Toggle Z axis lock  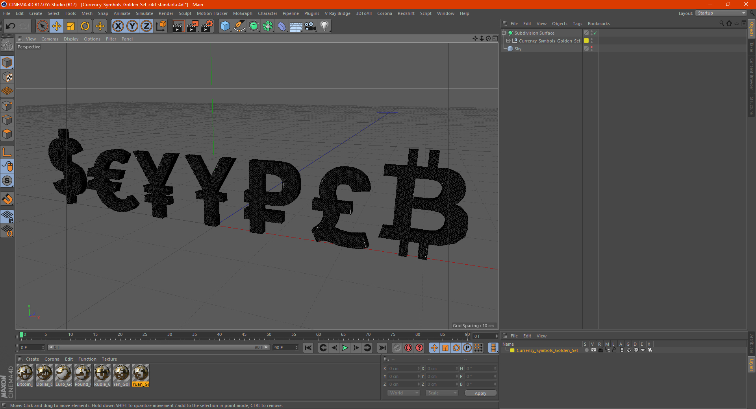point(146,26)
